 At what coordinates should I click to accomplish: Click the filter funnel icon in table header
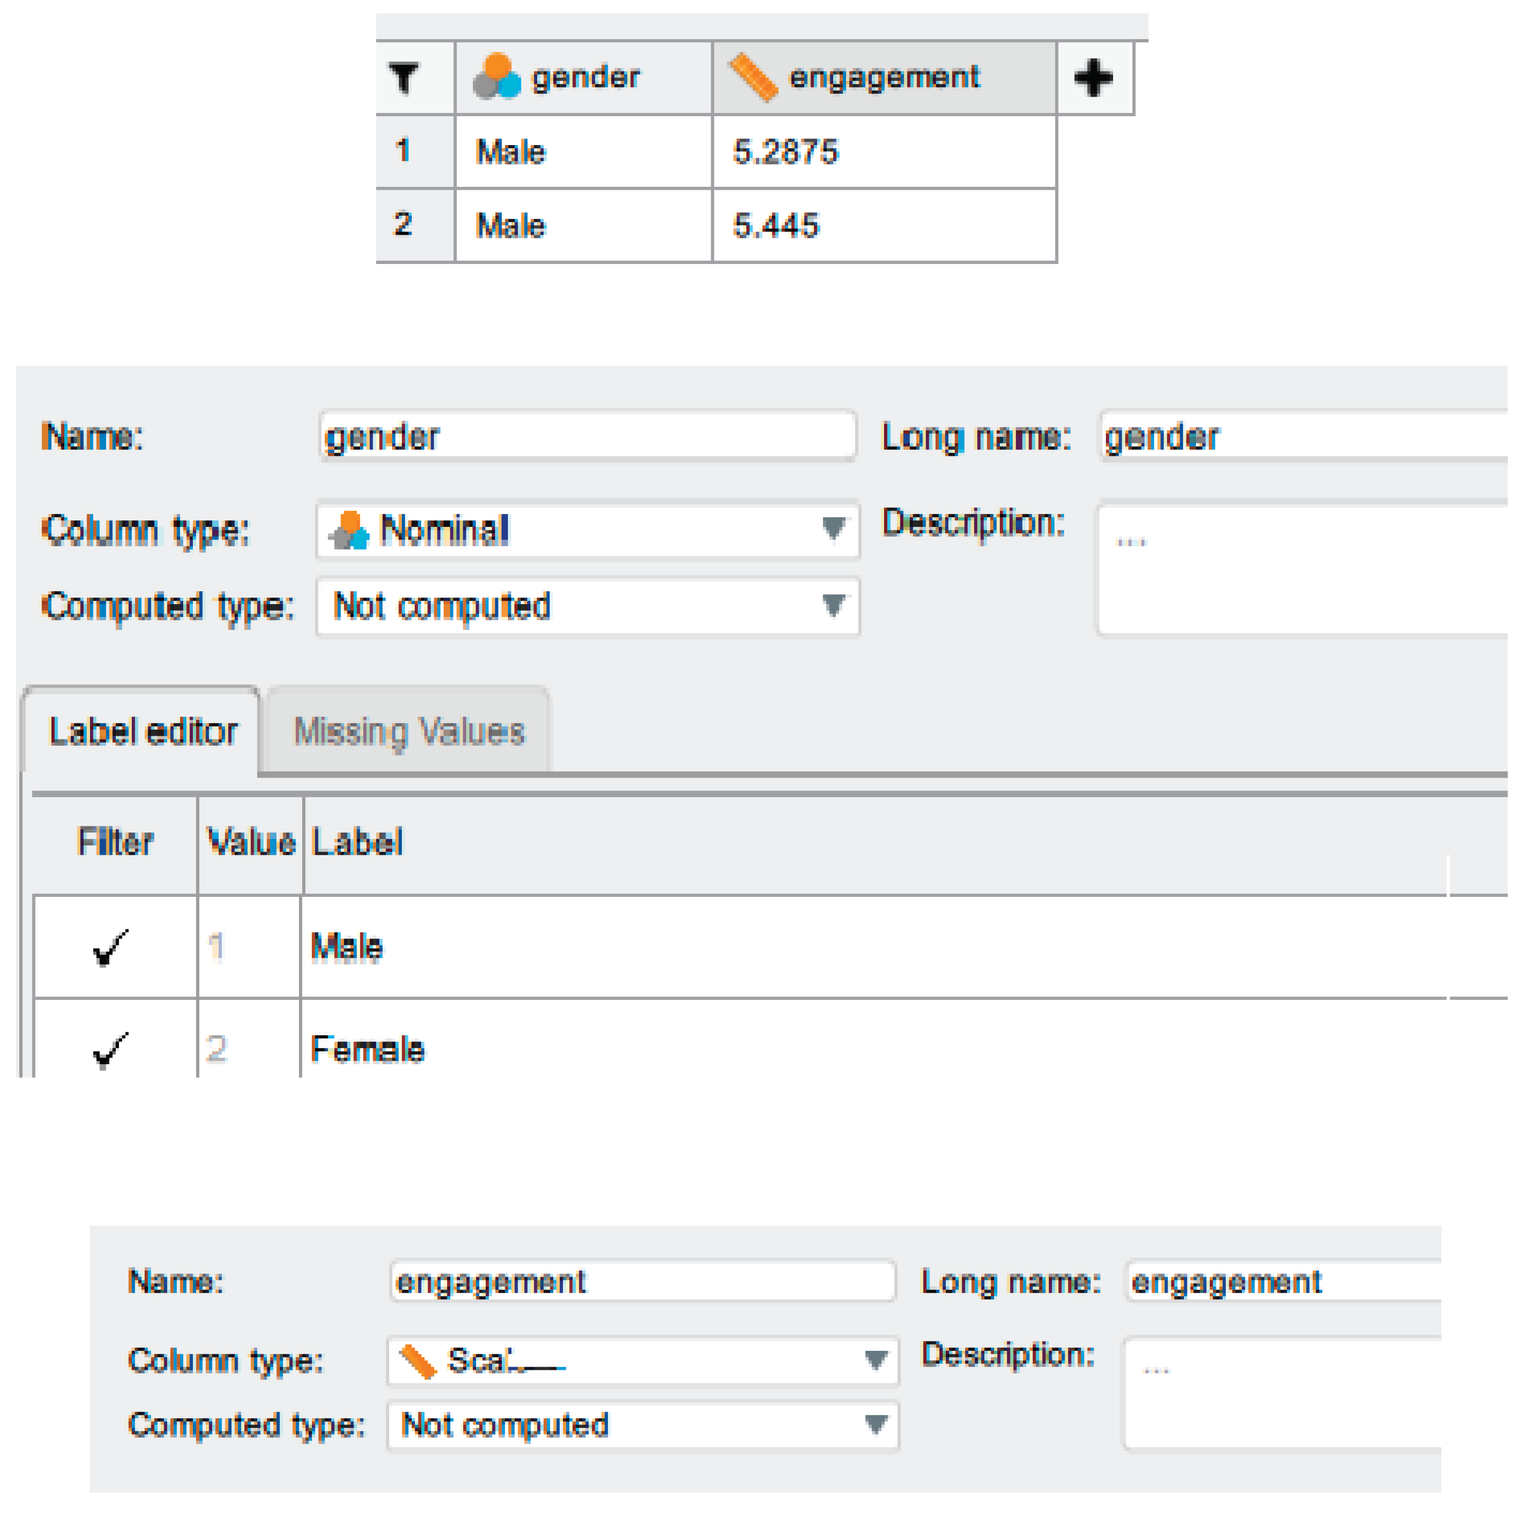point(403,78)
